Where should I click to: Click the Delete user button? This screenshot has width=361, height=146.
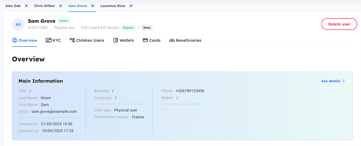339,24
